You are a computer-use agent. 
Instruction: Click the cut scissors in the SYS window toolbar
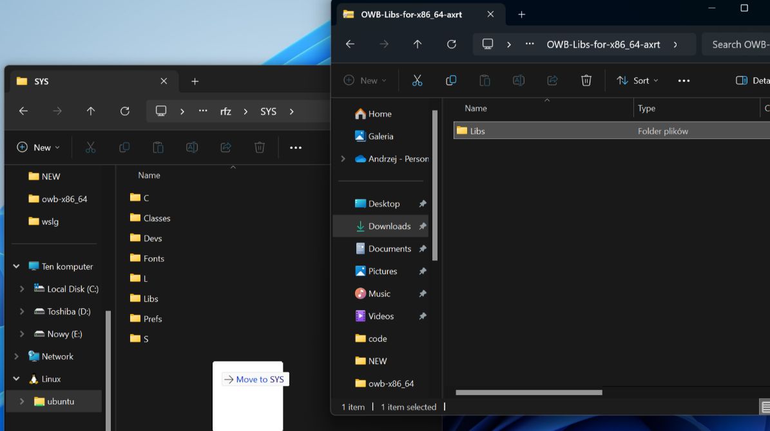click(90, 147)
